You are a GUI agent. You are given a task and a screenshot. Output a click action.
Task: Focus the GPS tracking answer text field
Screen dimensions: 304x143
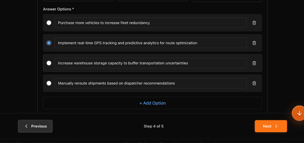150,43
